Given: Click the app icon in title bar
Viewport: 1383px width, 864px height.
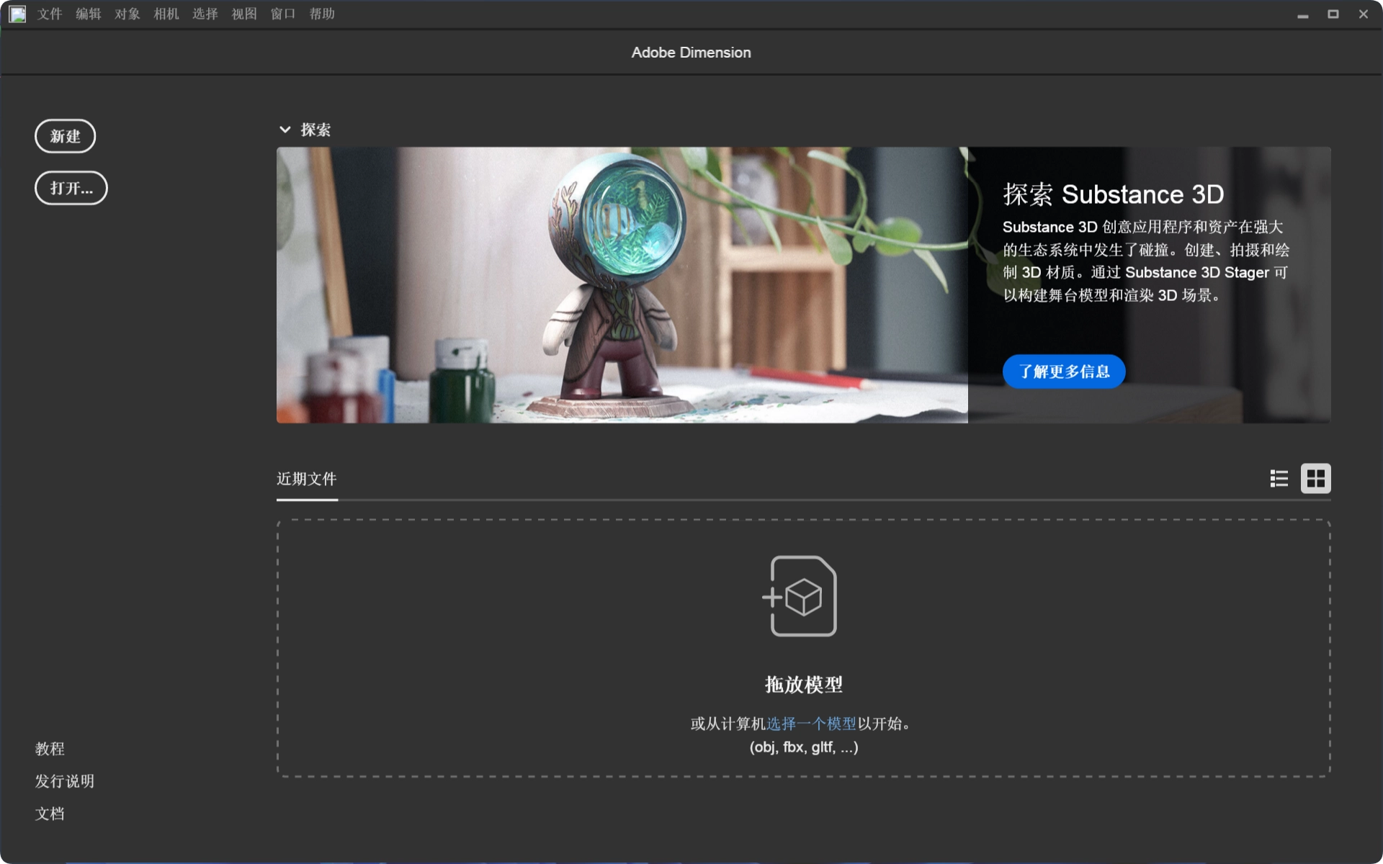Looking at the screenshot, I should pos(17,14).
